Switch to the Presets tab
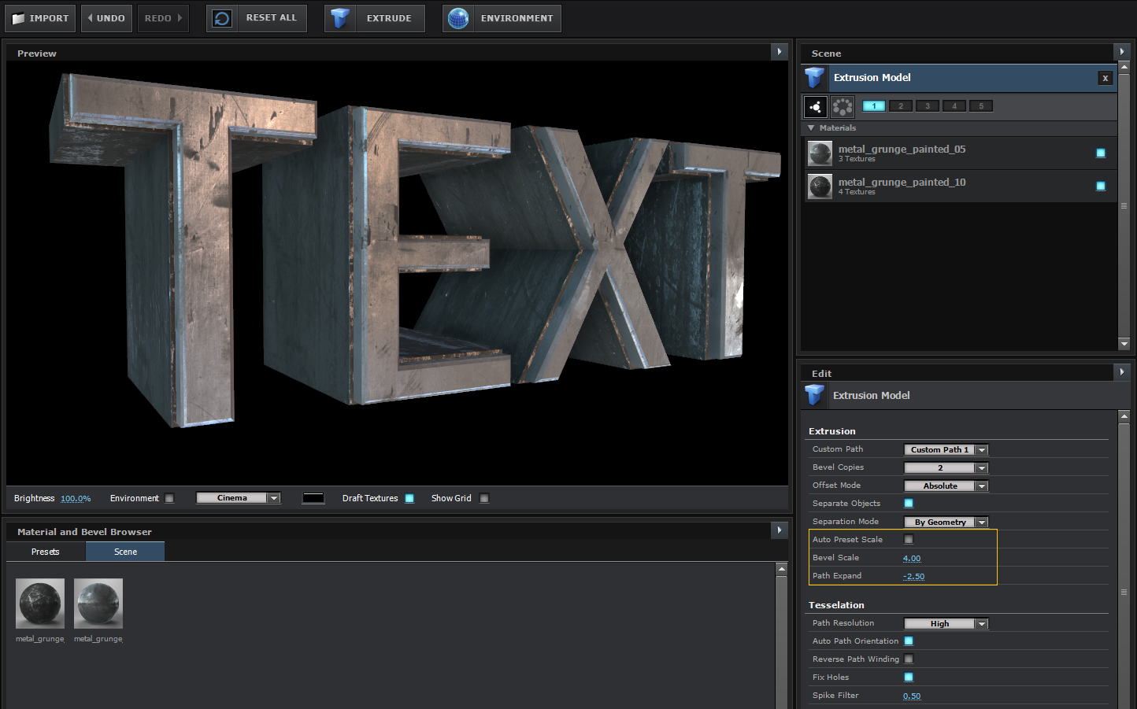Image resolution: width=1137 pixels, height=709 pixels. [46, 552]
